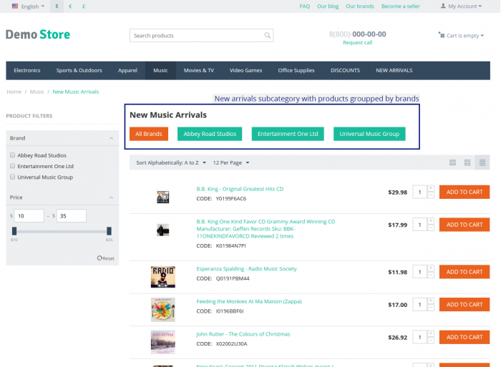
Task: Click the Demo Store logo
Action: [x=38, y=34]
